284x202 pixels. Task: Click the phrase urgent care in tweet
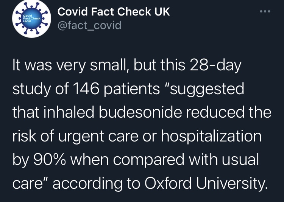pos(98,136)
